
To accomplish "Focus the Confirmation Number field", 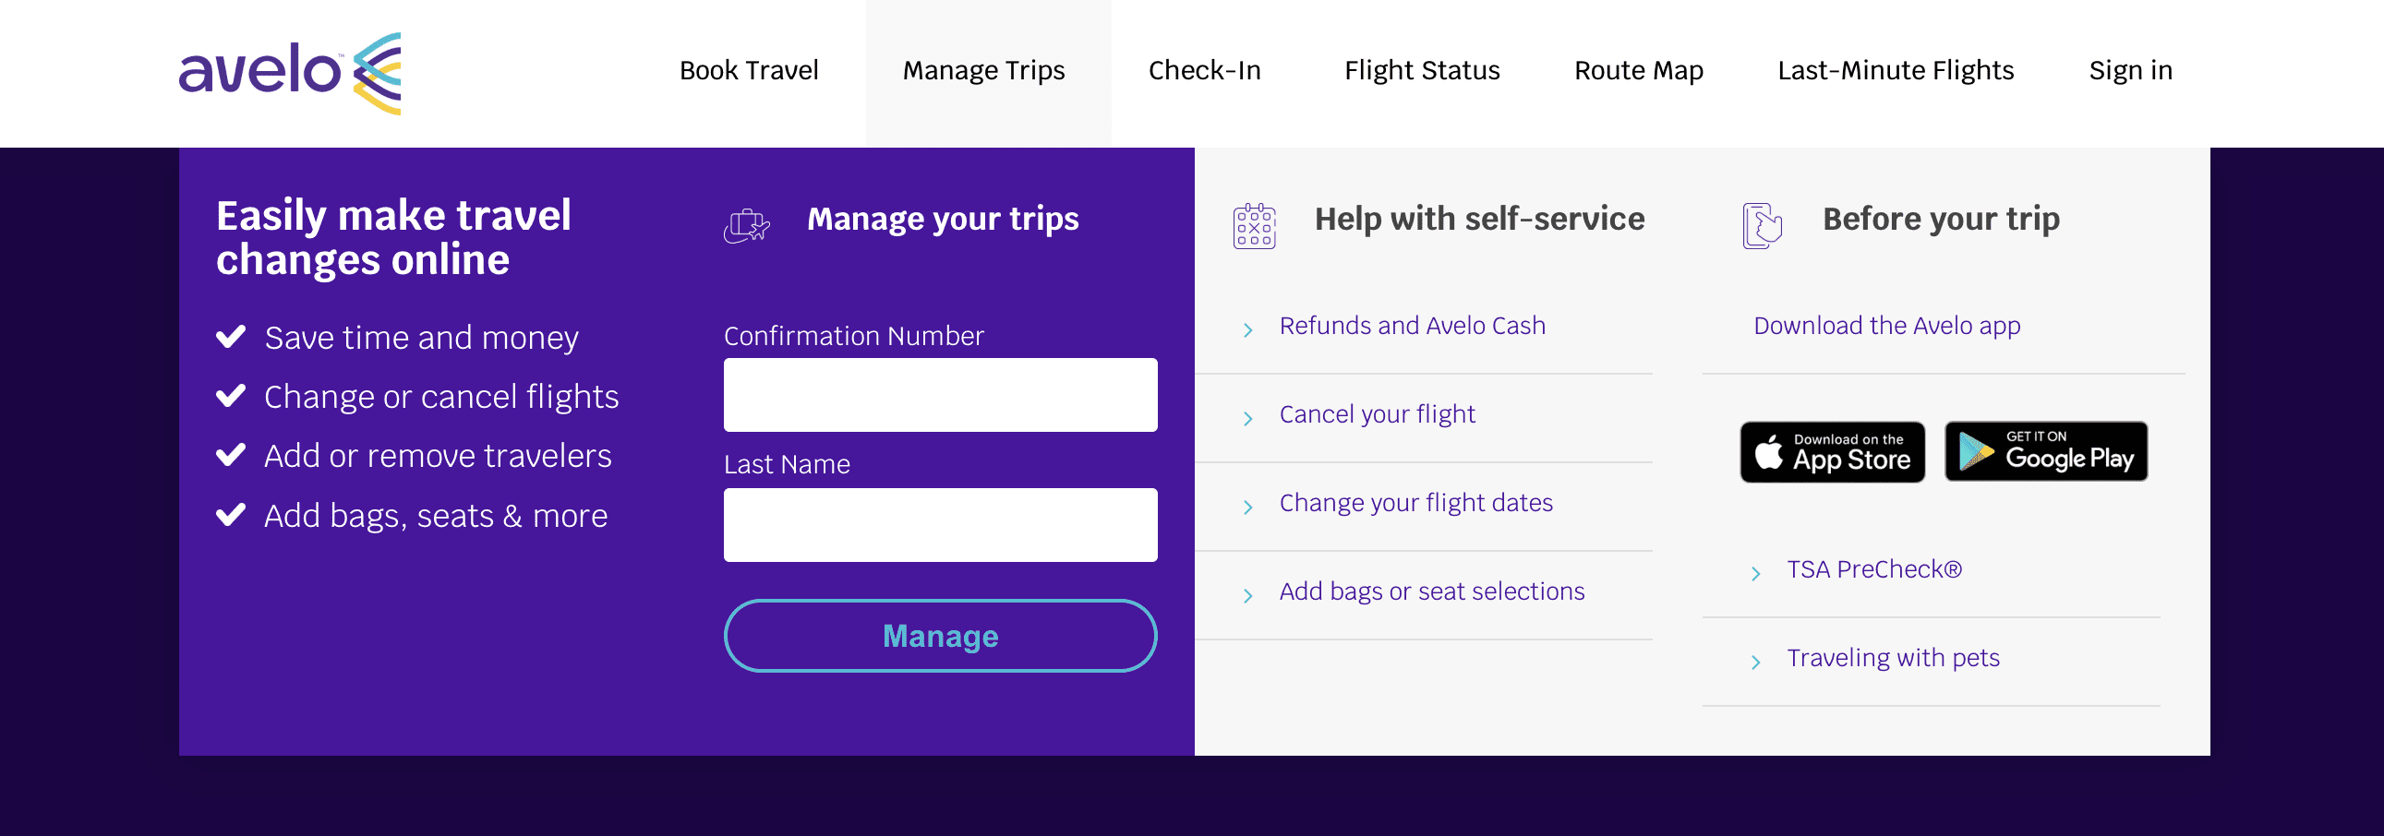I will [x=939, y=395].
